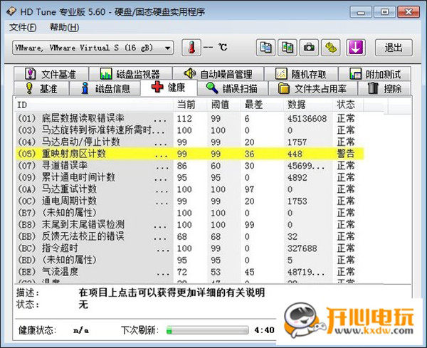
Task: Switch to the 错误扫描 tab
Action: click(231, 89)
